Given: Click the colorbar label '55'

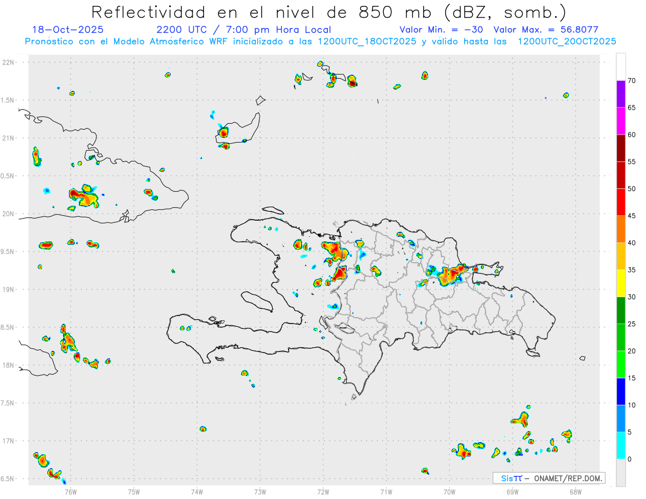Looking at the screenshot, I should click(x=632, y=161).
